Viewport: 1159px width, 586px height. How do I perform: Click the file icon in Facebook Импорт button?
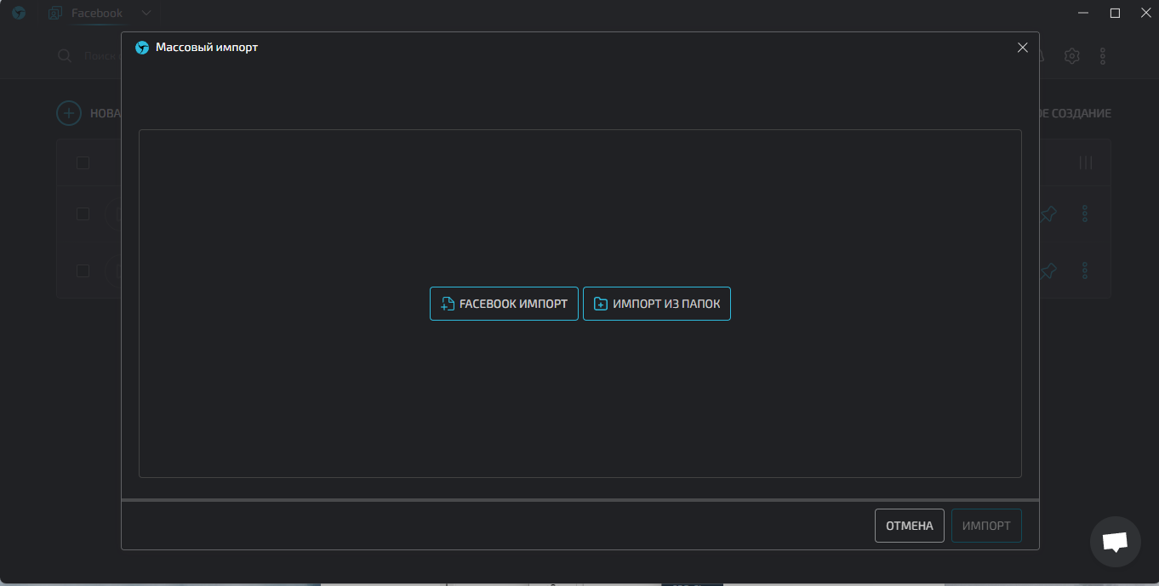pos(448,304)
